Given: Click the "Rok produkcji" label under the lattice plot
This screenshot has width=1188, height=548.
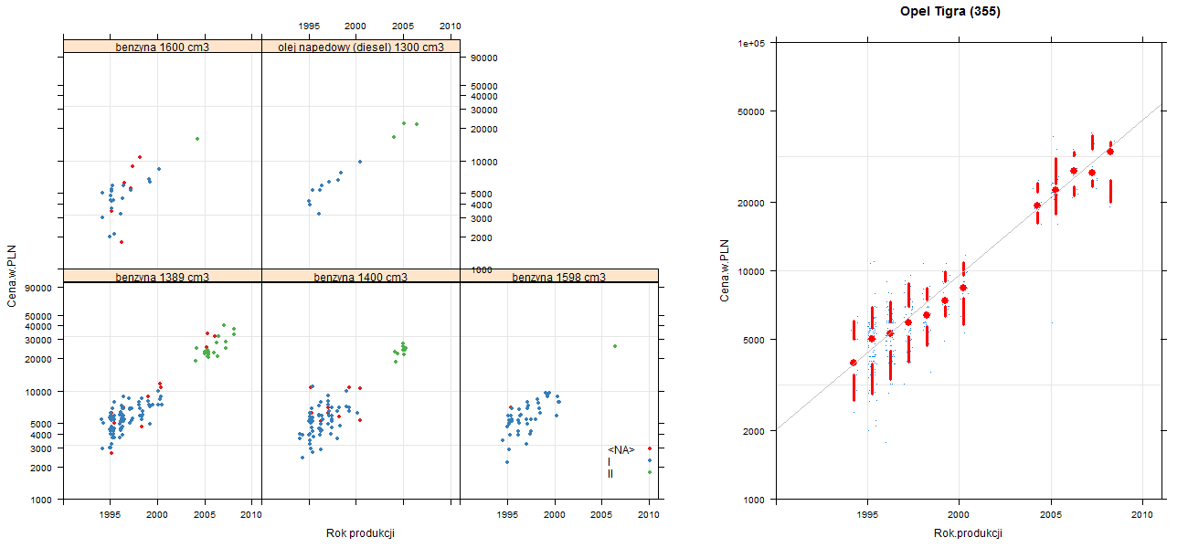Looking at the screenshot, I should [x=360, y=533].
